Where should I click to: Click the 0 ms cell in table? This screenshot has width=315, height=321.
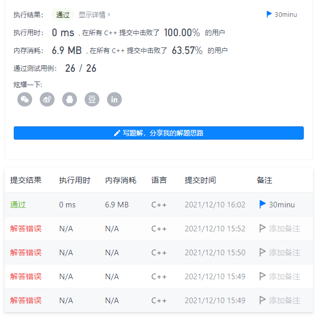(67, 204)
